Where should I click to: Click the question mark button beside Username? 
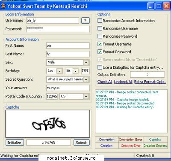pos(85,21)
